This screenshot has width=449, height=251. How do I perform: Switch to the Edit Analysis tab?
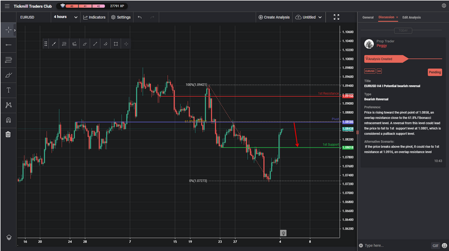click(x=411, y=17)
